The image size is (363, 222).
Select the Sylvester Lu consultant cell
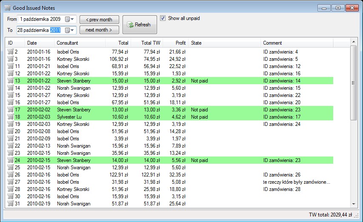coord(69,117)
